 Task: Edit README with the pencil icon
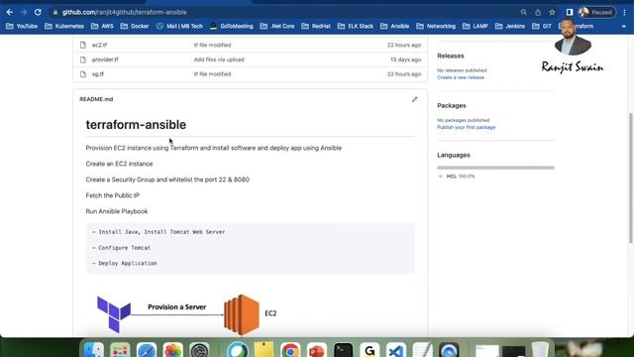414,99
